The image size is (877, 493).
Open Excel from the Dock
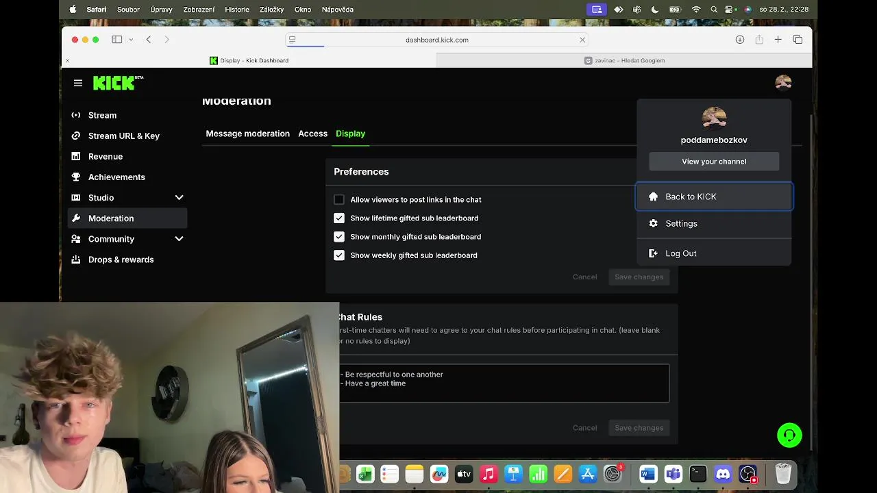[x=365, y=474]
